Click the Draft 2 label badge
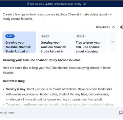 [x=45, y=36]
